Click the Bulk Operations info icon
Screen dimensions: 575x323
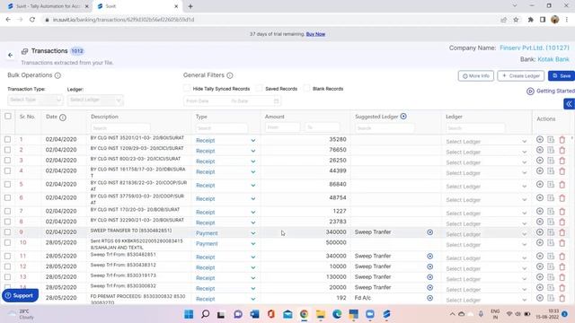[x=57, y=75]
